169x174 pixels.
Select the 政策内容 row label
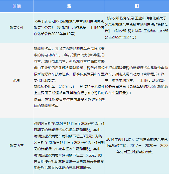17,146
